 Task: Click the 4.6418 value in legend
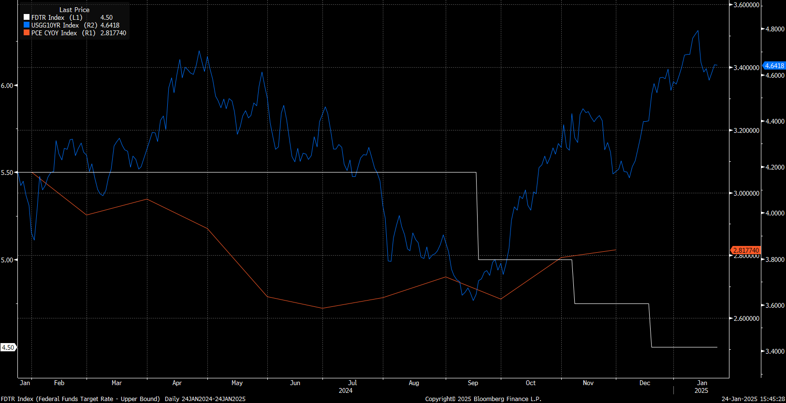pos(110,25)
